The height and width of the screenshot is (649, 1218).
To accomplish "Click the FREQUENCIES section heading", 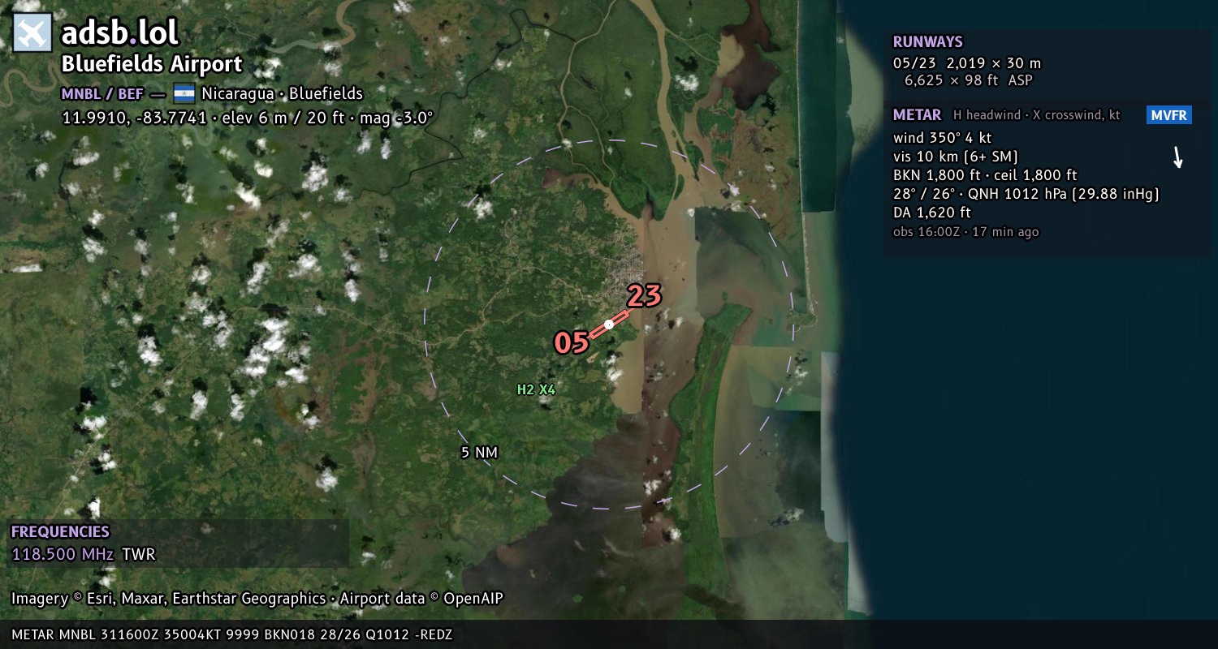I will click(x=60, y=532).
